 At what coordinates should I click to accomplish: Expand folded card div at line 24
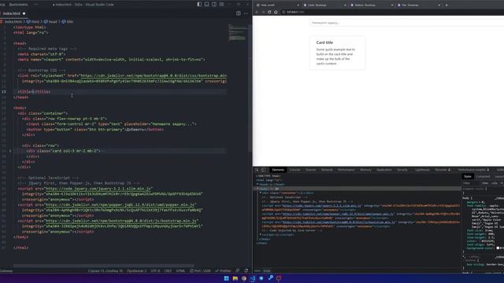pos(10,151)
